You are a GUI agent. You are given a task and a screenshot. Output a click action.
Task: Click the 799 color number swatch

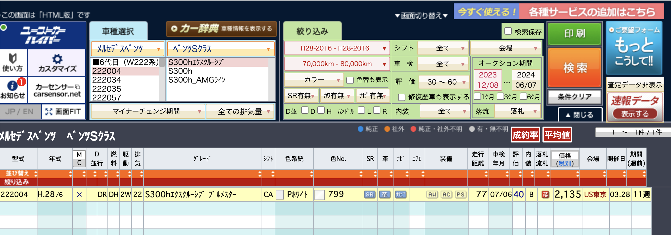point(320,195)
